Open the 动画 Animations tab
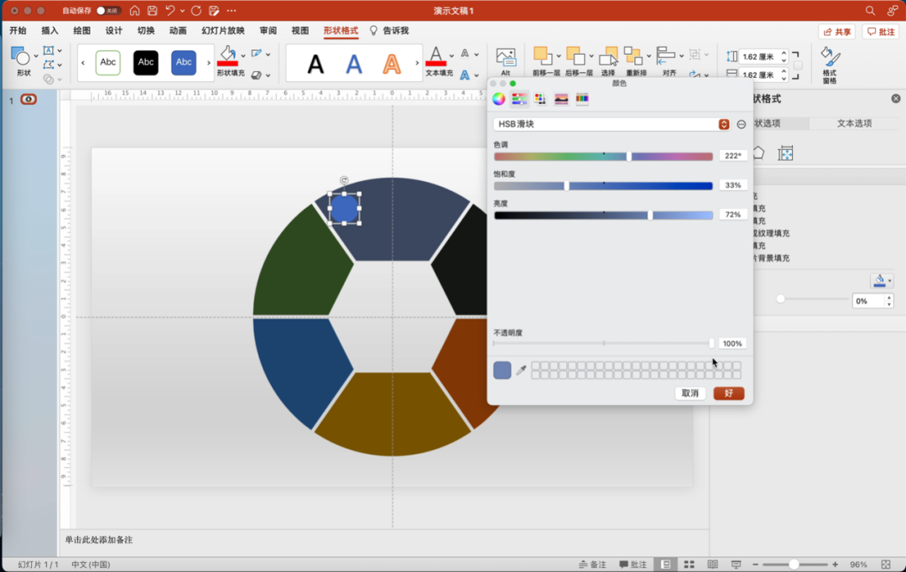 tap(177, 31)
